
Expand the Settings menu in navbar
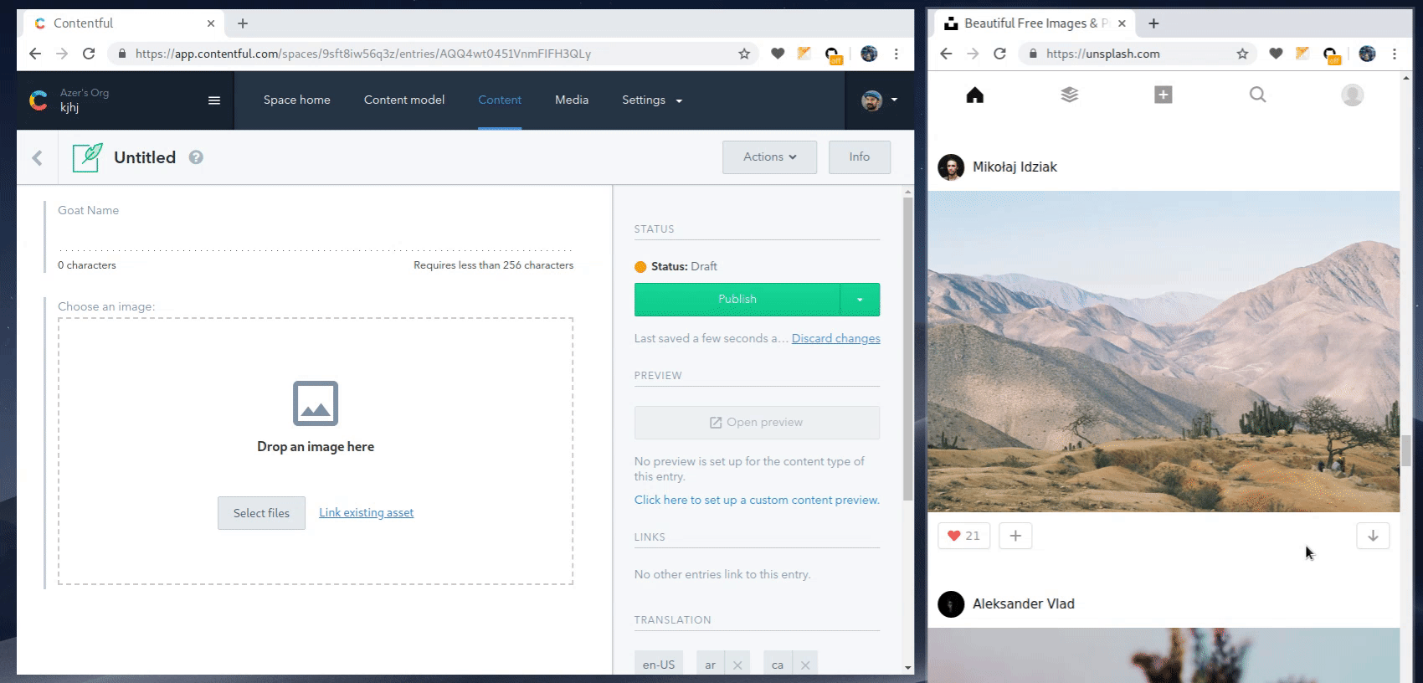[651, 100]
